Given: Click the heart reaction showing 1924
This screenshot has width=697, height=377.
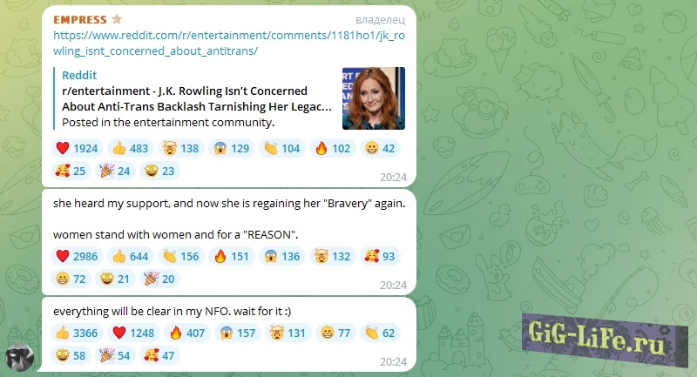Looking at the screenshot, I should [x=77, y=148].
